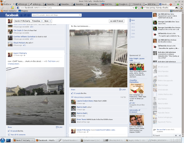Open View previous comments link
Screen dimensions: 184x143
point(82,97)
